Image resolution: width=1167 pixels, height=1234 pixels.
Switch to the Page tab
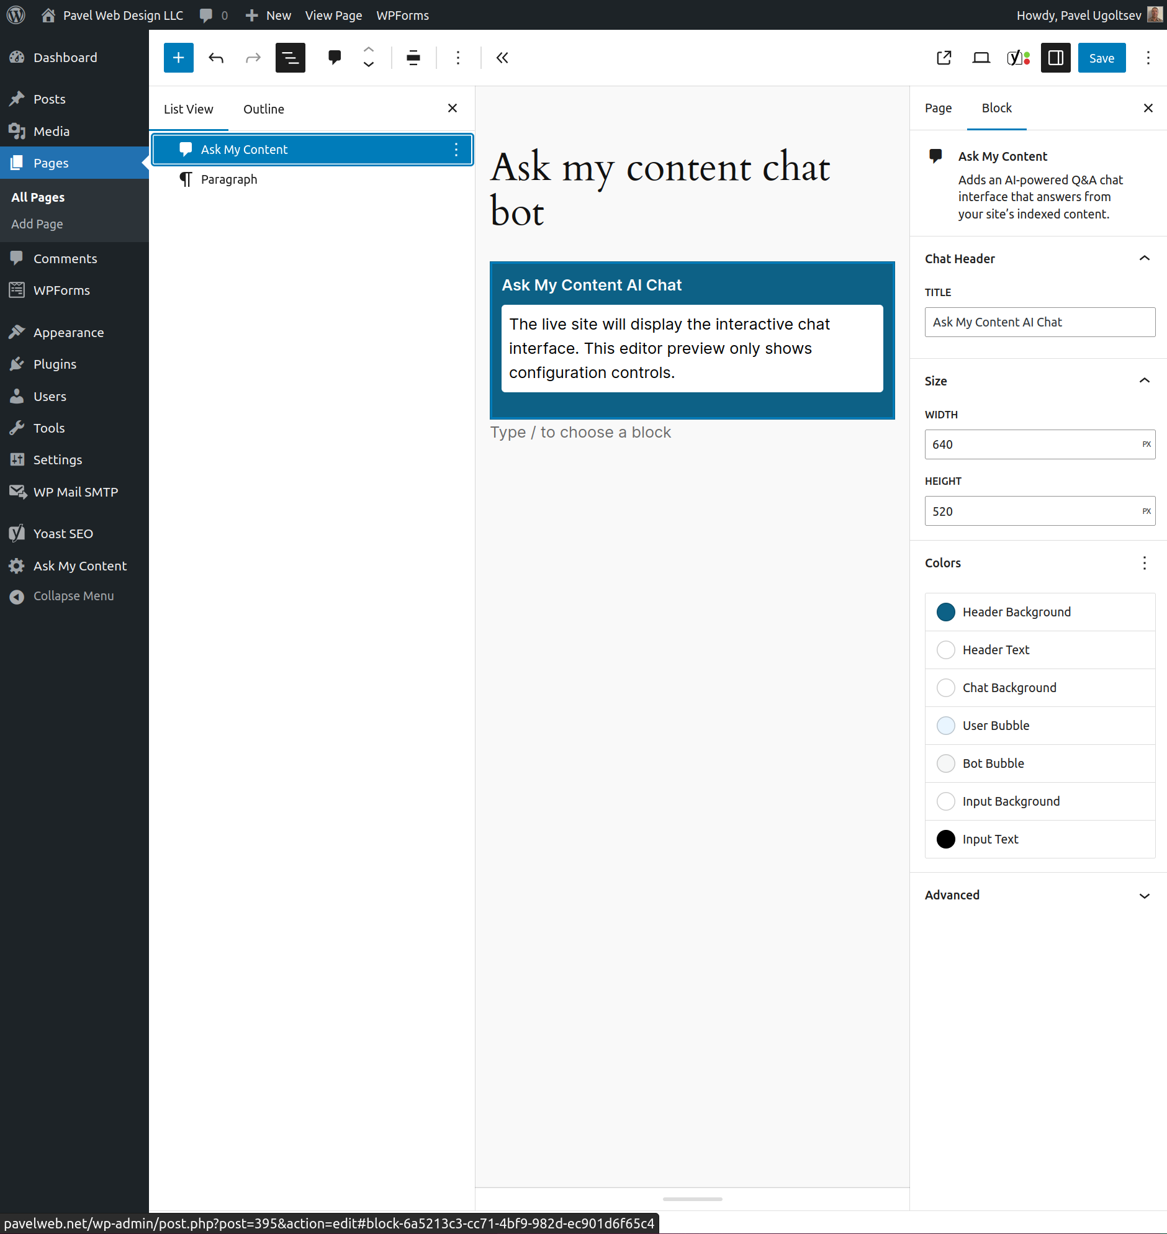coord(938,107)
